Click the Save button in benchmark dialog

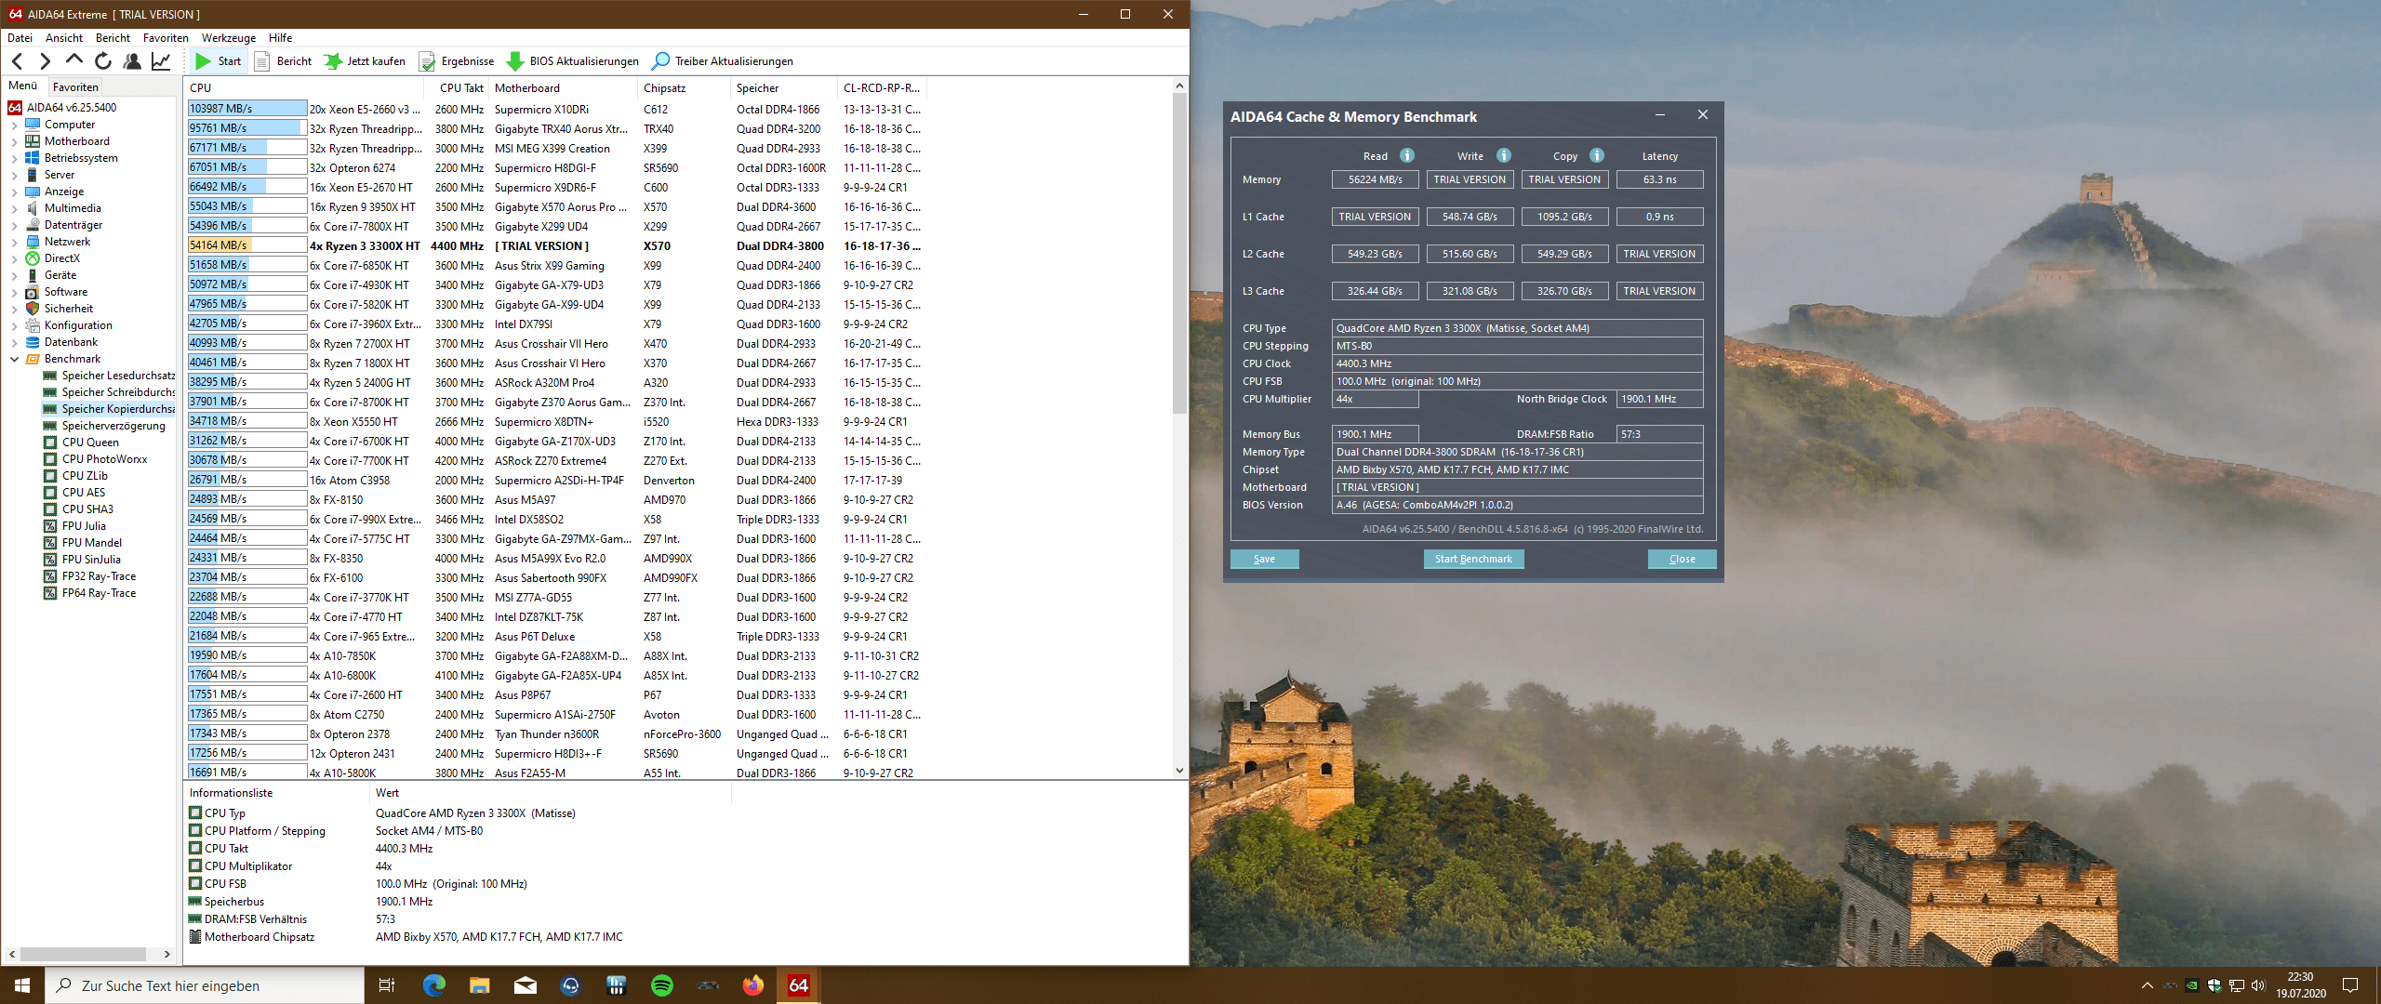point(1264,559)
